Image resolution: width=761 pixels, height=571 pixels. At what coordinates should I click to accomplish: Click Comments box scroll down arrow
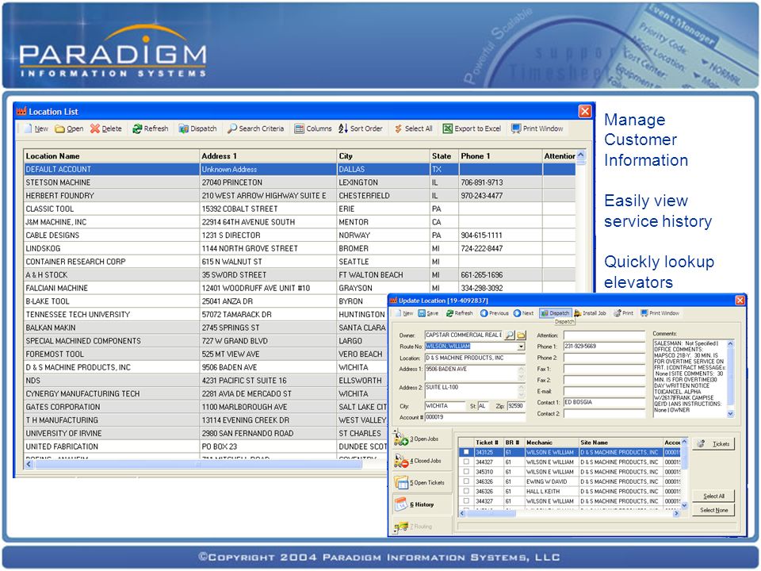click(x=730, y=414)
